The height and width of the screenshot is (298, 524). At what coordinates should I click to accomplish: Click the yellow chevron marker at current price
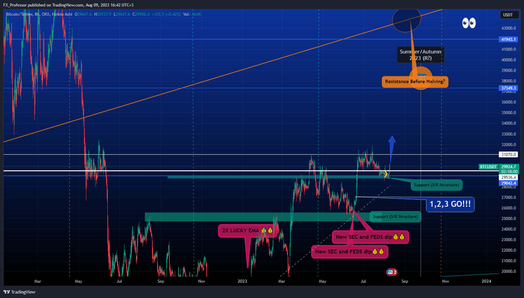[x=386, y=174]
